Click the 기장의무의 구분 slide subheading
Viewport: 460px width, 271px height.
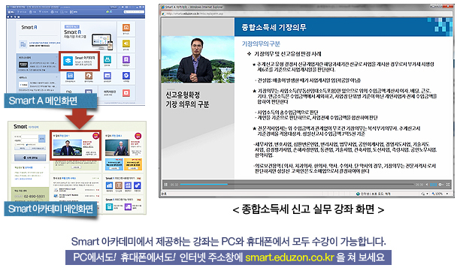click(x=261, y=44)
